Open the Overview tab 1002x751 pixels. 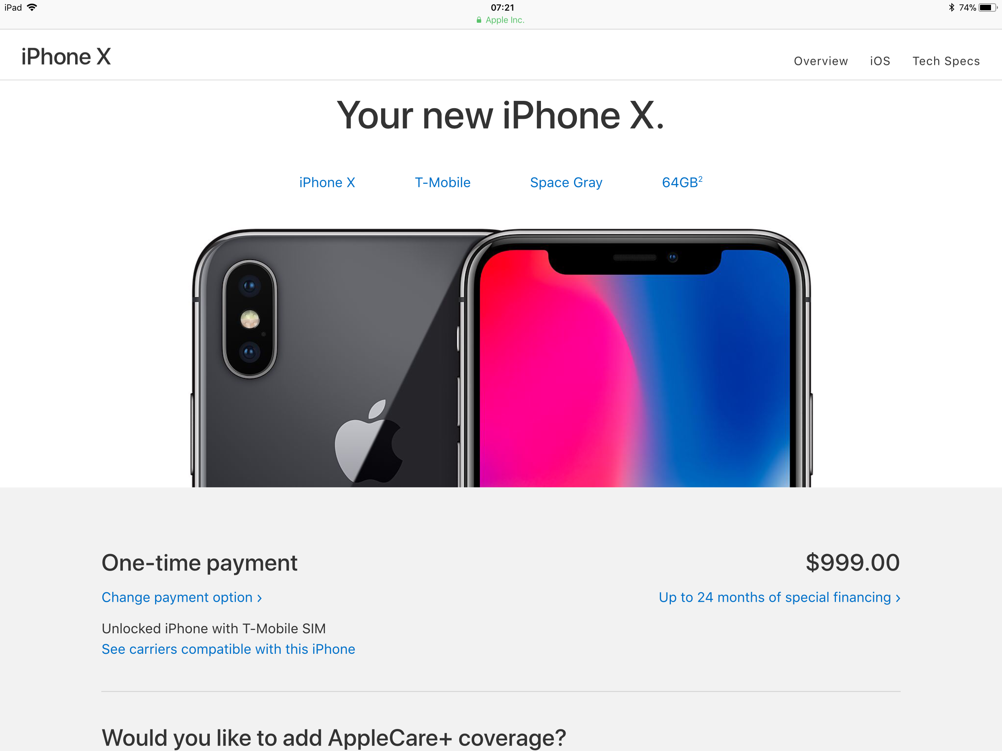pyautogui.click(x=820, y=61)
